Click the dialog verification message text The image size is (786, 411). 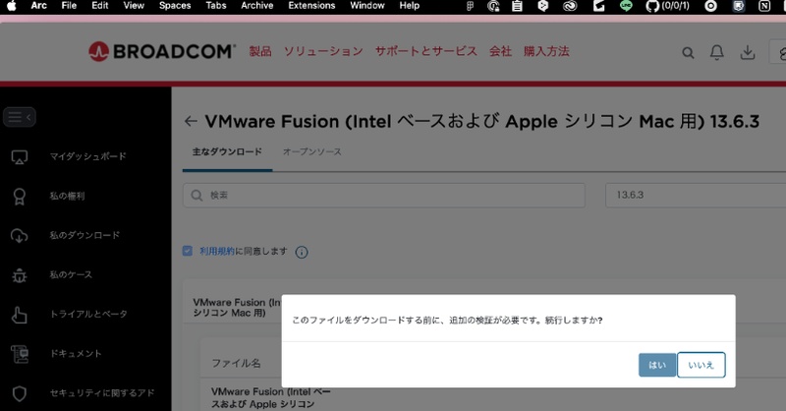447,321
